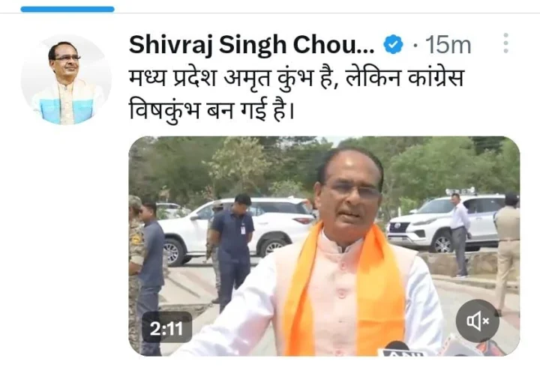Image resolution: width=540 pixels, height=373 pixels.
Task: Click the ANI microphone logo in the video
Action: tap(401, 351)
